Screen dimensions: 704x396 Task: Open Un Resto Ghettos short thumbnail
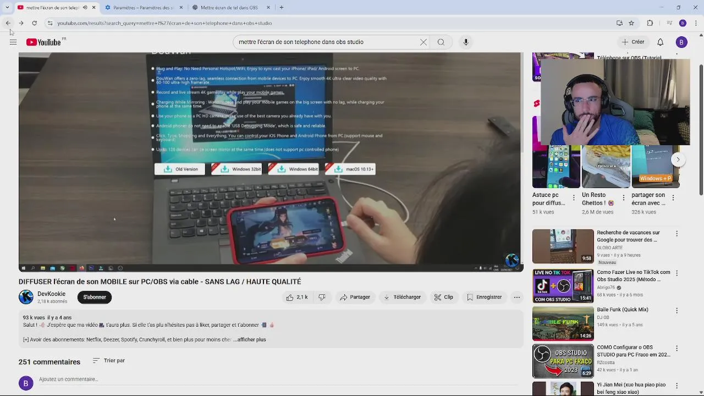606,167
